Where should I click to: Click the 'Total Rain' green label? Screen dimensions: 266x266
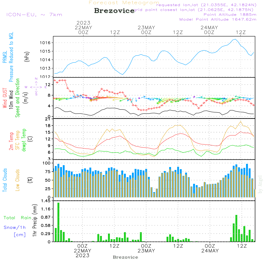point(18,218)
